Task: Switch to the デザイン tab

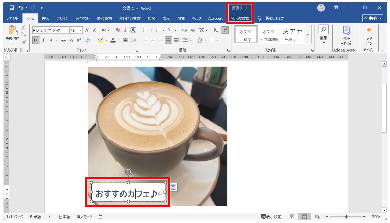Action: [x=63, y=18]
